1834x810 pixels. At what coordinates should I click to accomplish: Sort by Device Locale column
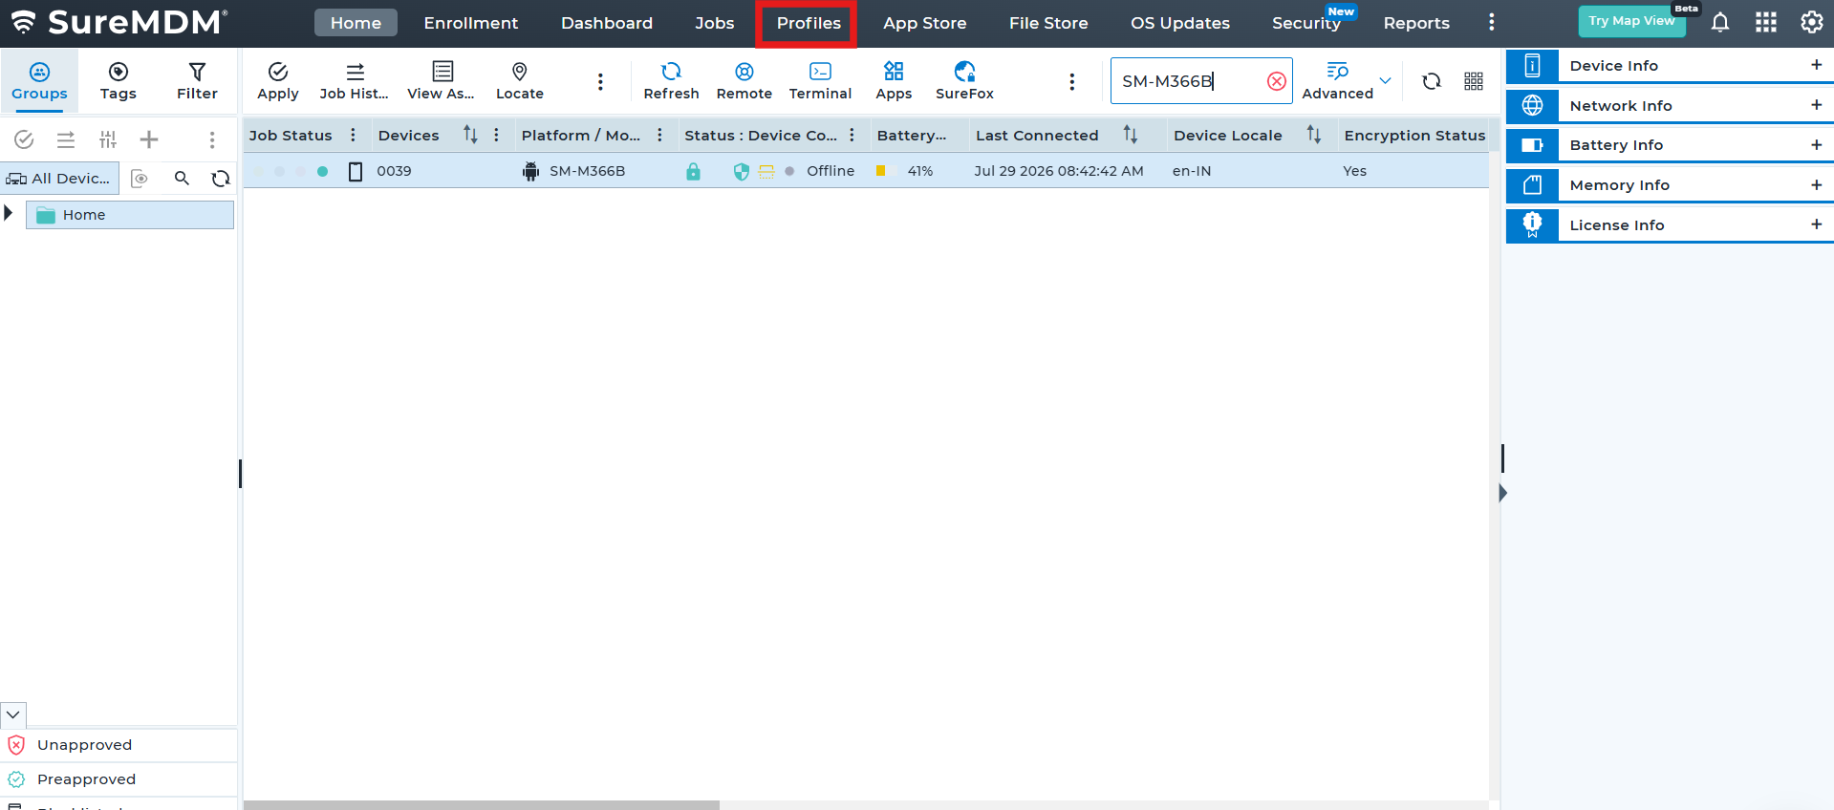[1314, 135]
